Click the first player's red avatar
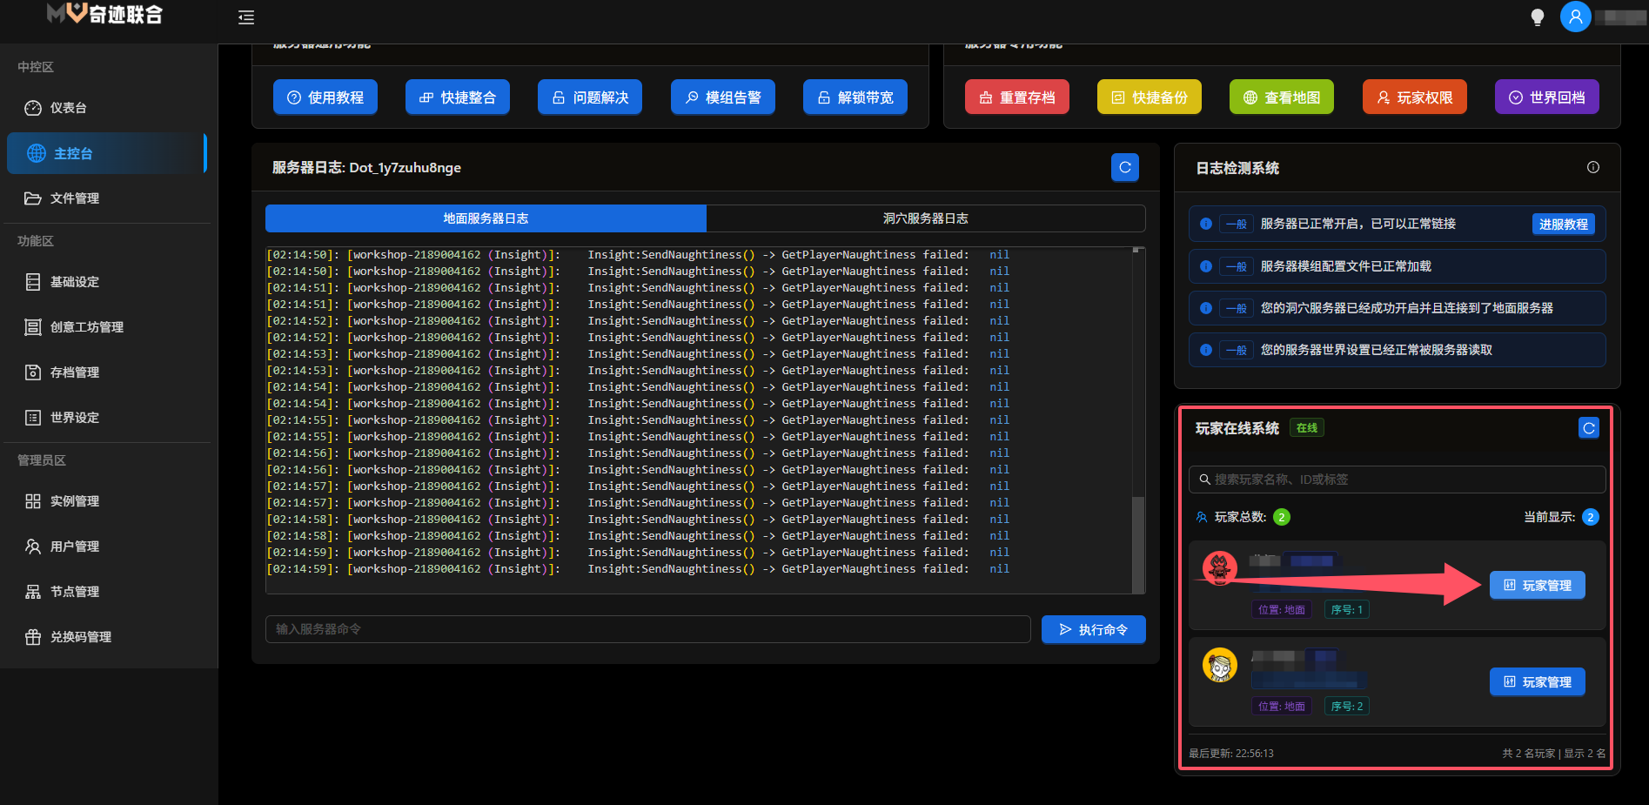 coord(1219,568)
